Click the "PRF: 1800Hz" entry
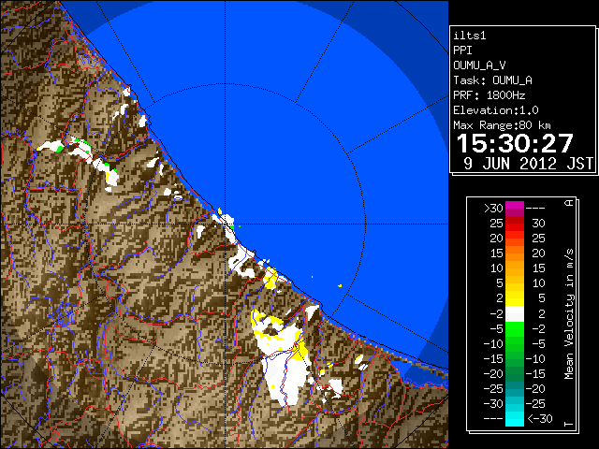Image resolution: width=599 pixels, height=449 pixels. 489,95
